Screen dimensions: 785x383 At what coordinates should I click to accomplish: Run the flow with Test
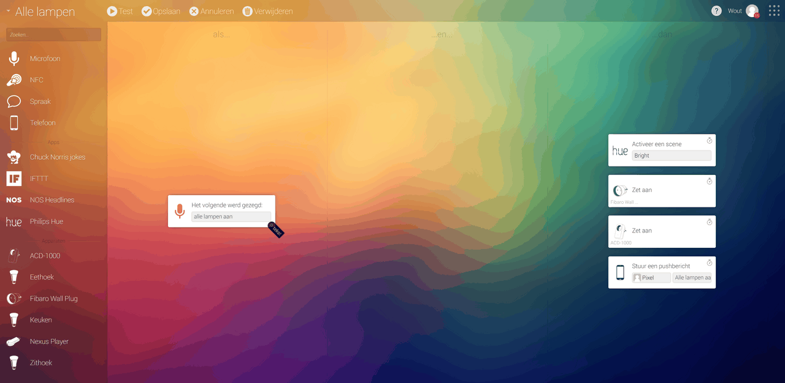(120, 11)
